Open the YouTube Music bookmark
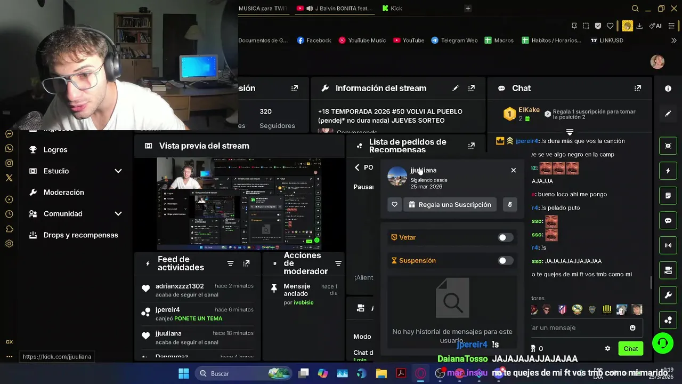 pyautogui.click(x=362, y=41)
